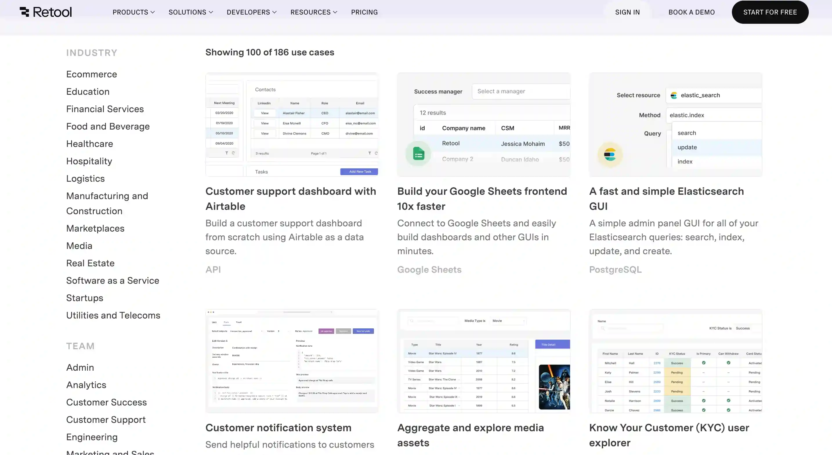Image resolution: width=832 pixels, height=455 pixels.
Task: Open Aggregate and explore media assets thumbnail
Action: click(484, 361)
